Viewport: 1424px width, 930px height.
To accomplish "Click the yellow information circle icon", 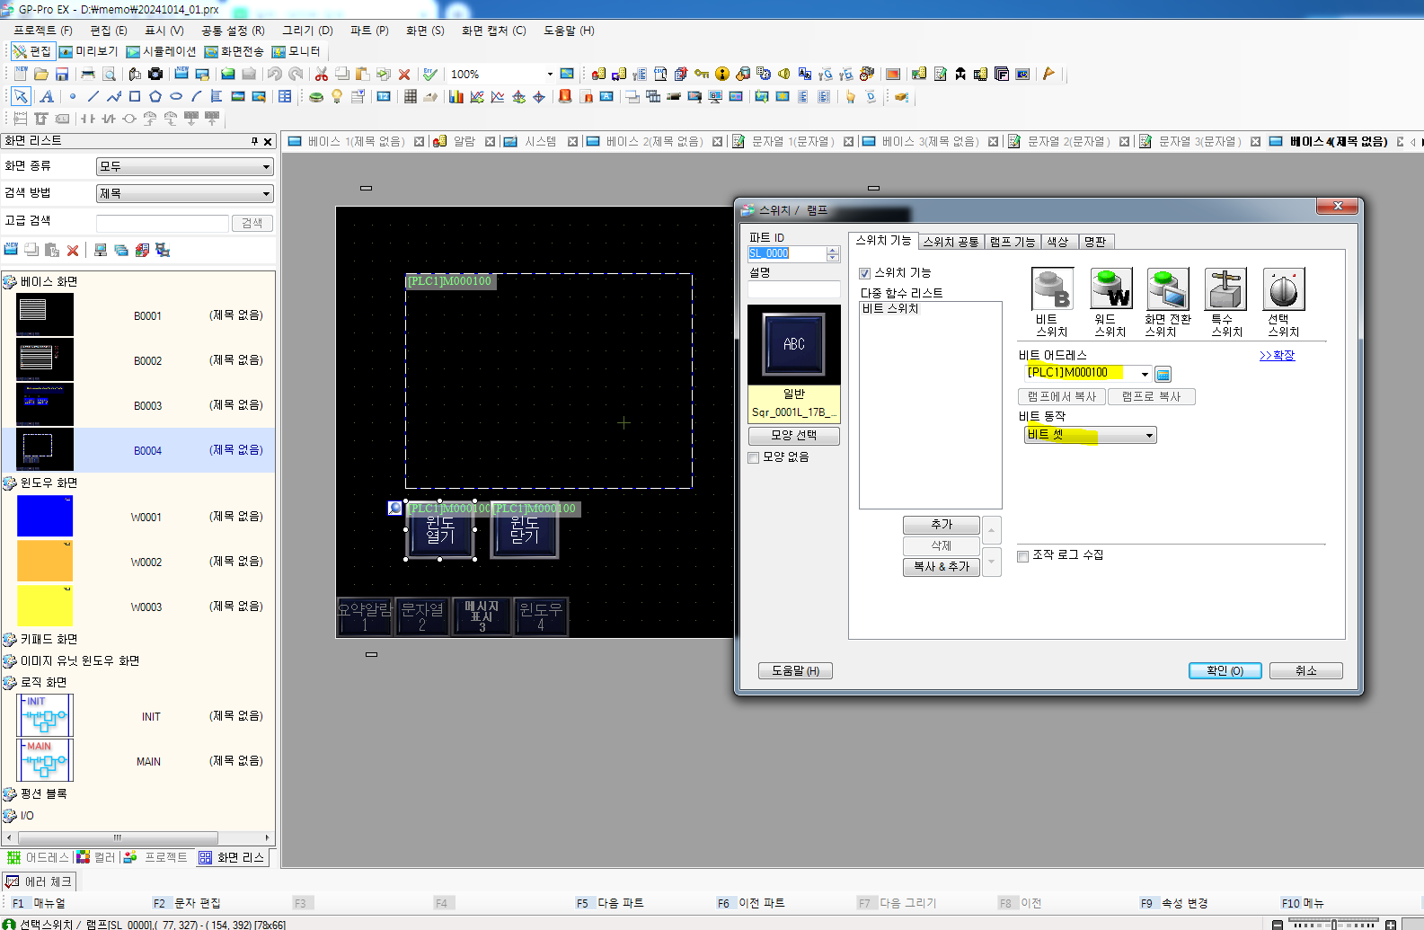I will 722,74.
